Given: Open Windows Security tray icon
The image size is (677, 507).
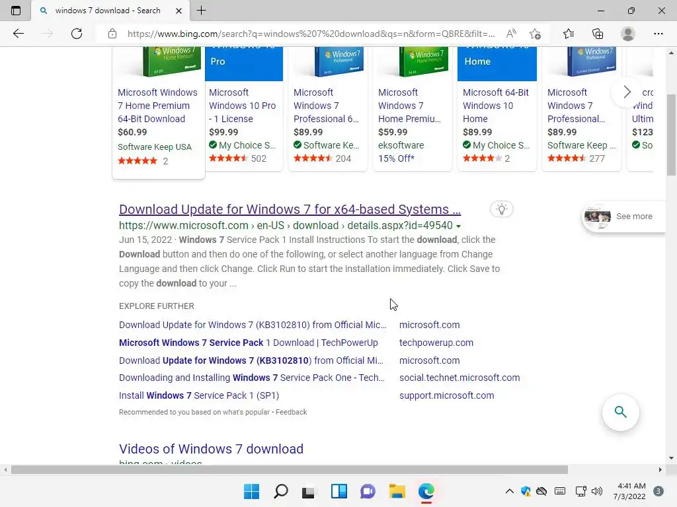Looking at the screenshot, I should [526, 491].
